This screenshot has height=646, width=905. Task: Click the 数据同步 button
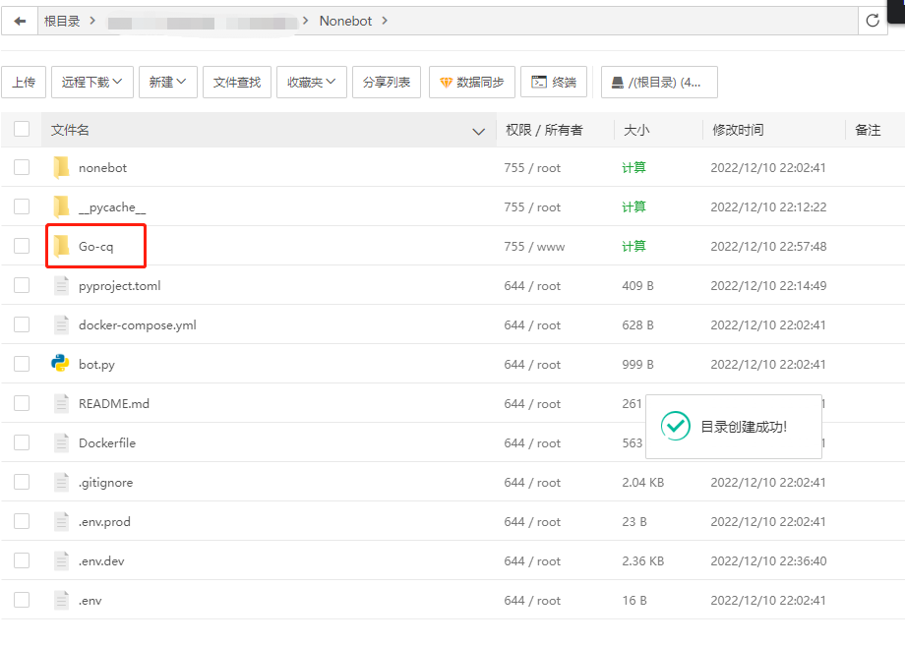pos(471,82)
